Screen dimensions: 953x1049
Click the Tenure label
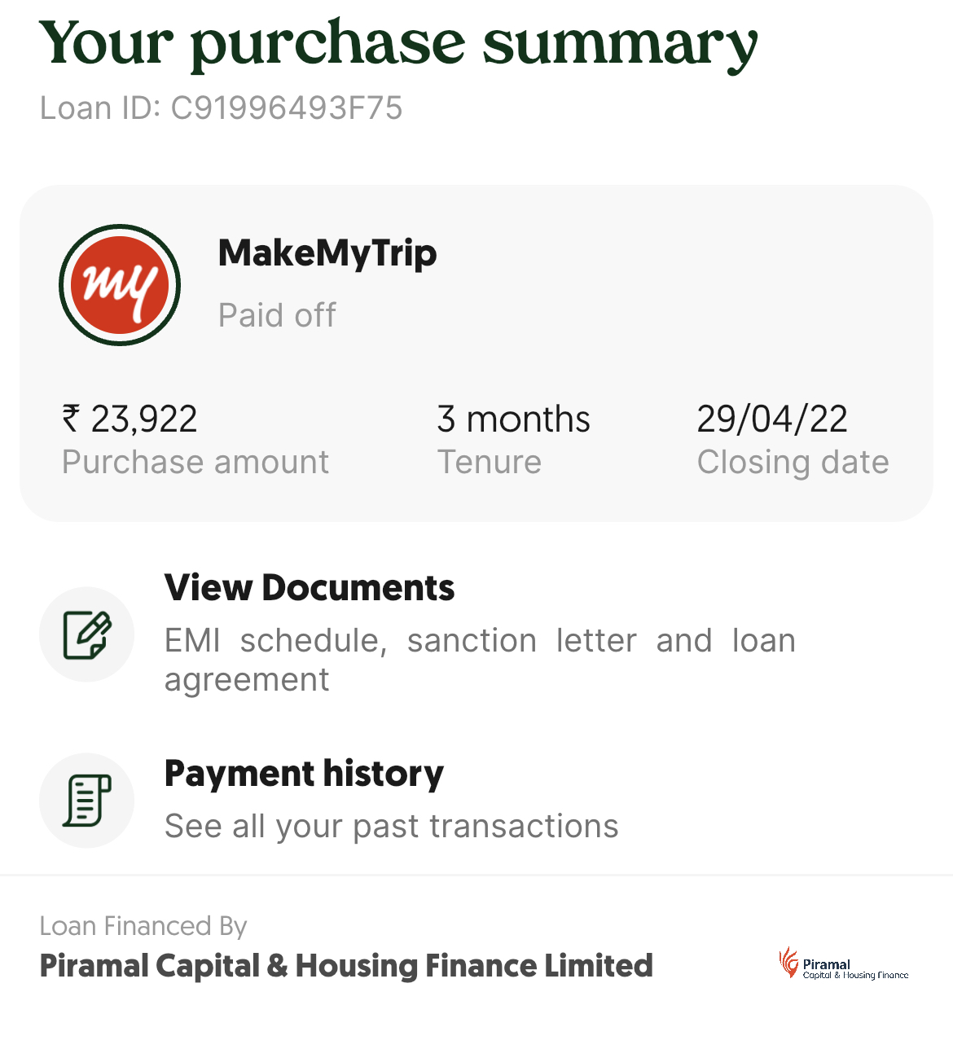(x=490, y=462)
